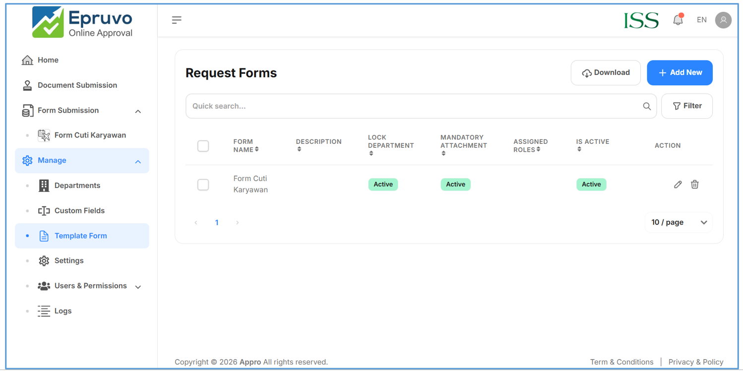The height and width of the screenshot is (371, 743).
Task: Click the hamburger menu collapse icon
Action: 177,20
